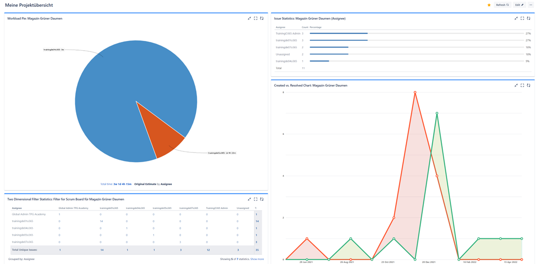The height and width of the screenshot is (264, 536).
Task: Click the dashboard Refresh button
Action: tap(502, 5)
